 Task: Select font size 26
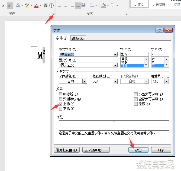click(x=158, y=62)
